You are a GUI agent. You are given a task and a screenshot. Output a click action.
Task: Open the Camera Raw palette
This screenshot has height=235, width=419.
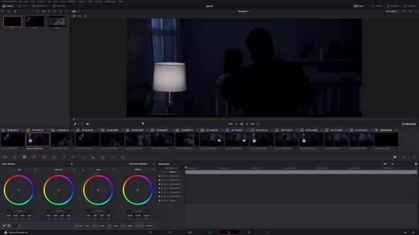5,157
